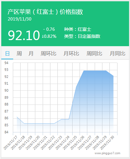Click the x-axis label 2019/11/25

pyautogui.click(x=70, y=143)
